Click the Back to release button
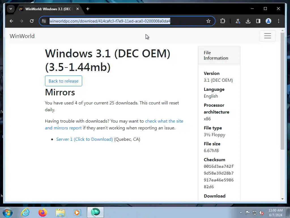 [63, 81]
